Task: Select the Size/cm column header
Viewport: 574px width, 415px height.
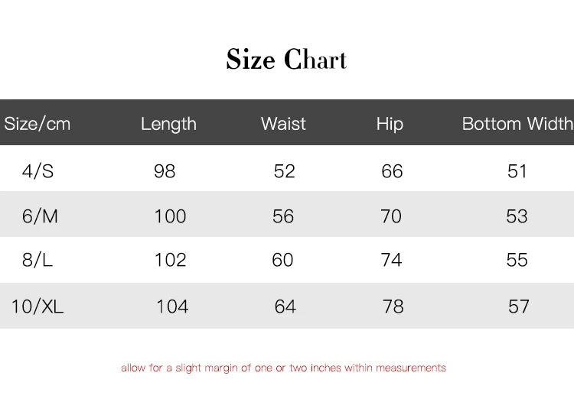Action: [x=38, y=124]
